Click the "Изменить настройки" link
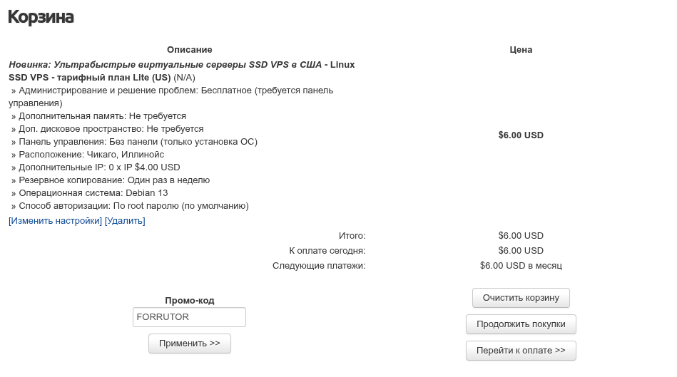The image size is (677, 377). click(56, 221)
